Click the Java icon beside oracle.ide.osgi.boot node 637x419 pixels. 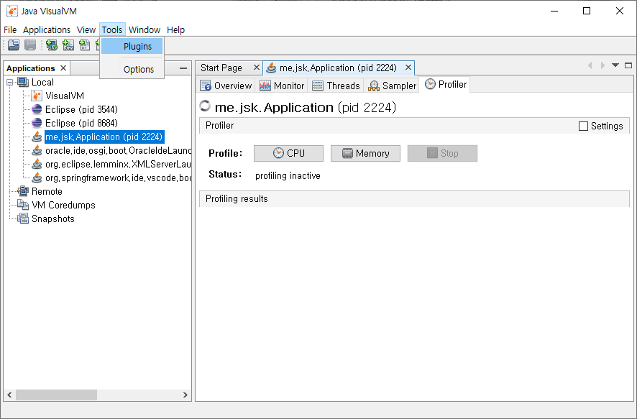click(x=37, y=151)
